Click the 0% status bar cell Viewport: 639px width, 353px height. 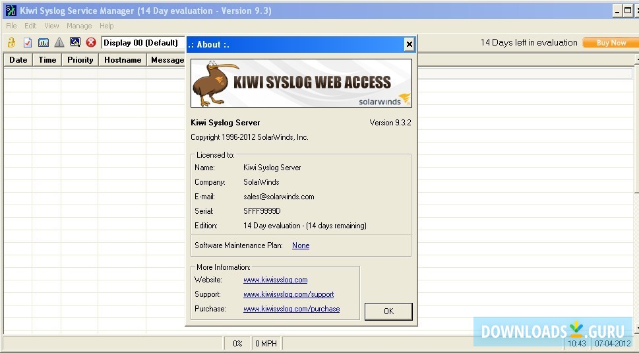[x=237, y=344]
